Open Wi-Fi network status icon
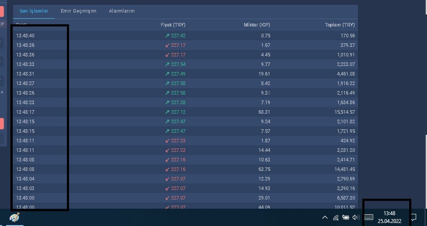427x226 pixels. [336, 217]
